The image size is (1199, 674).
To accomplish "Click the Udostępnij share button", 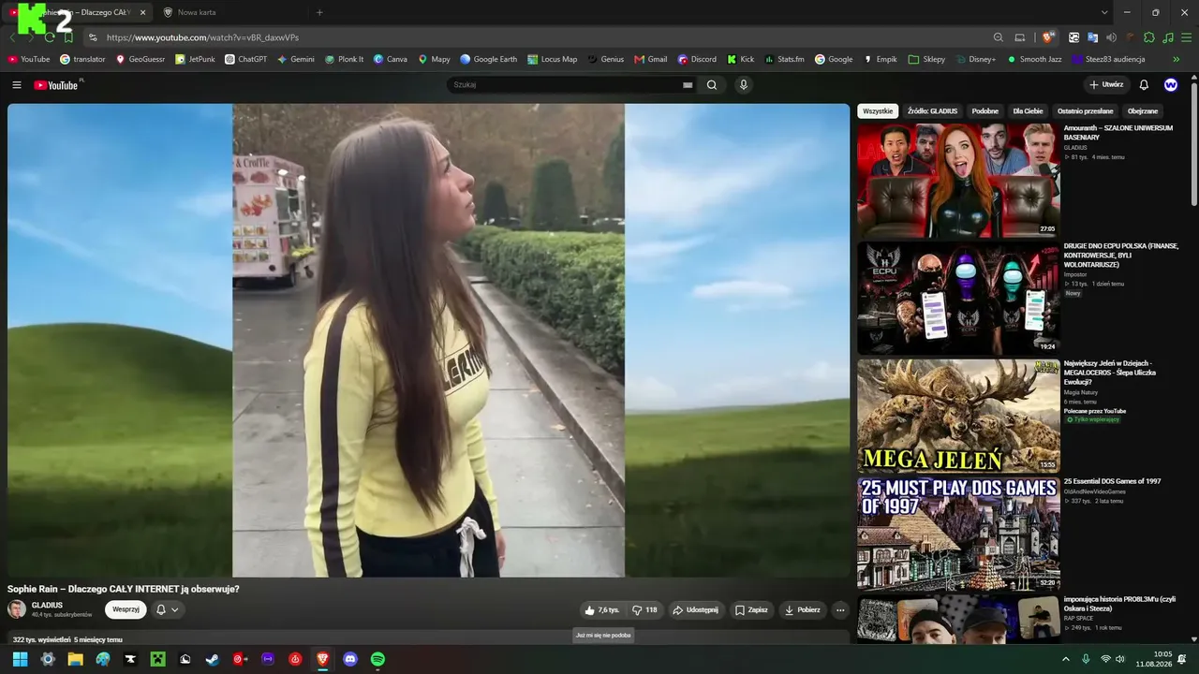I will (x=695, y=610).
